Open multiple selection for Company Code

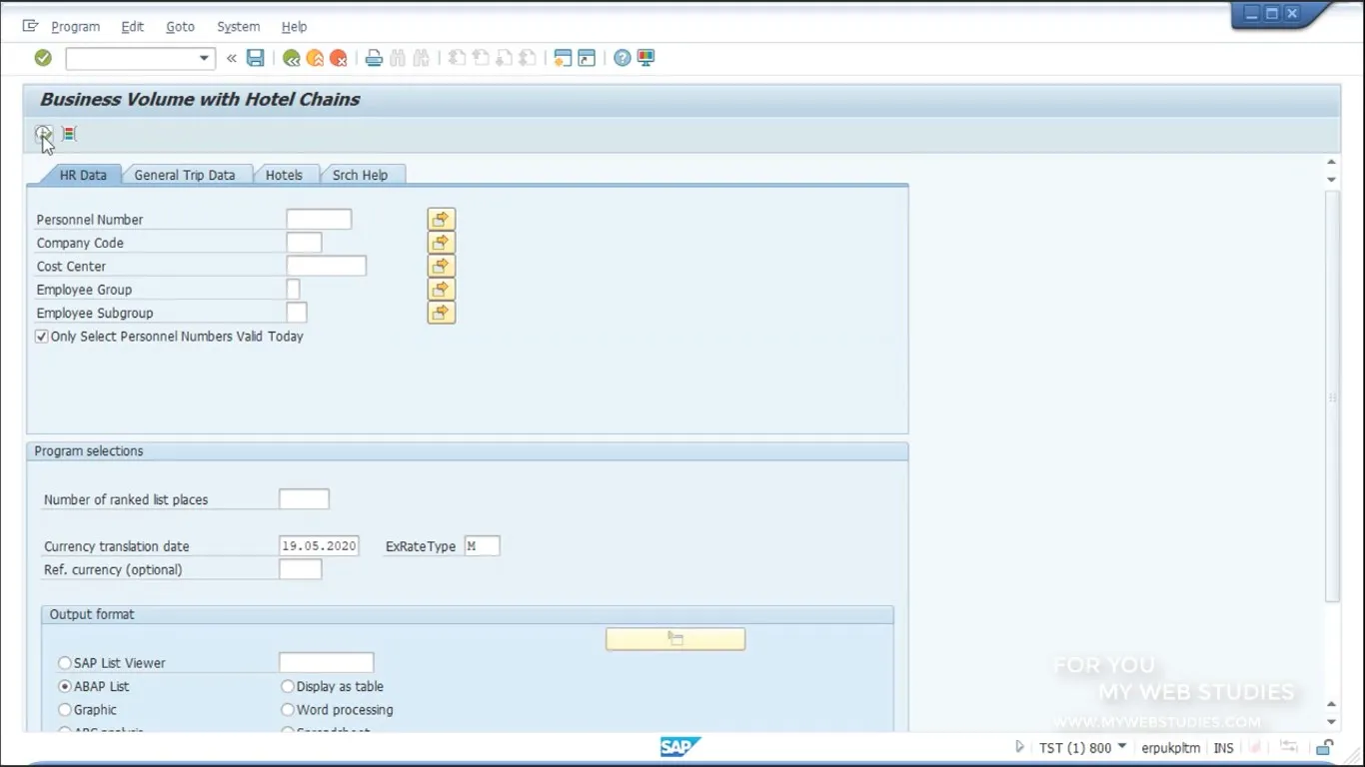coord(441,243)
